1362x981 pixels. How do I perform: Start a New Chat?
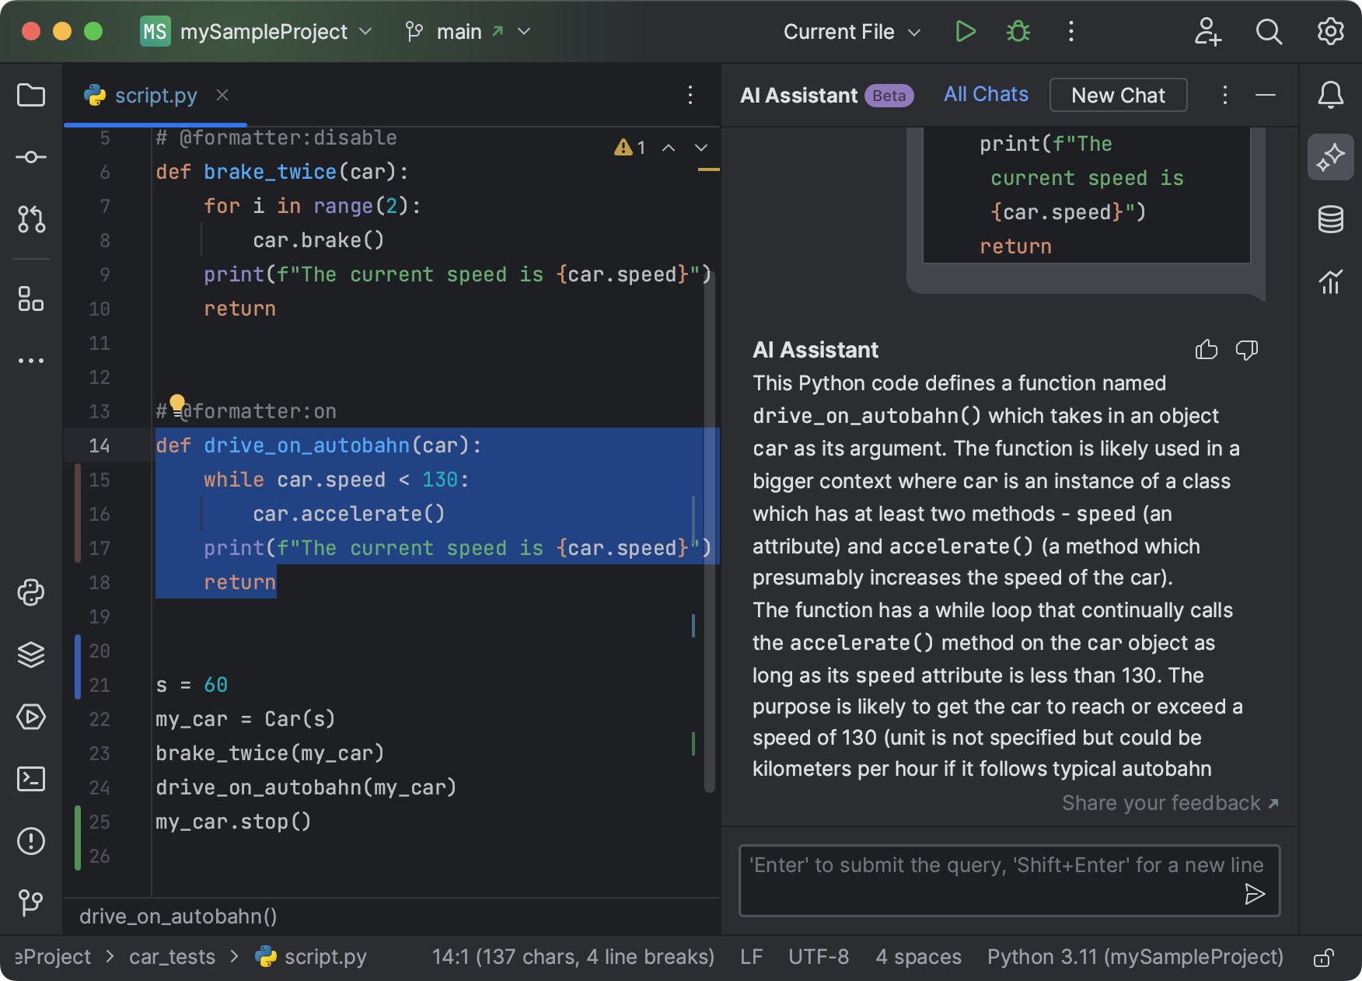click(1118, 95)
